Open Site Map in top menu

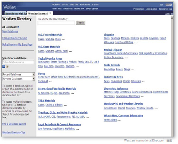click(x=95, y=5)
